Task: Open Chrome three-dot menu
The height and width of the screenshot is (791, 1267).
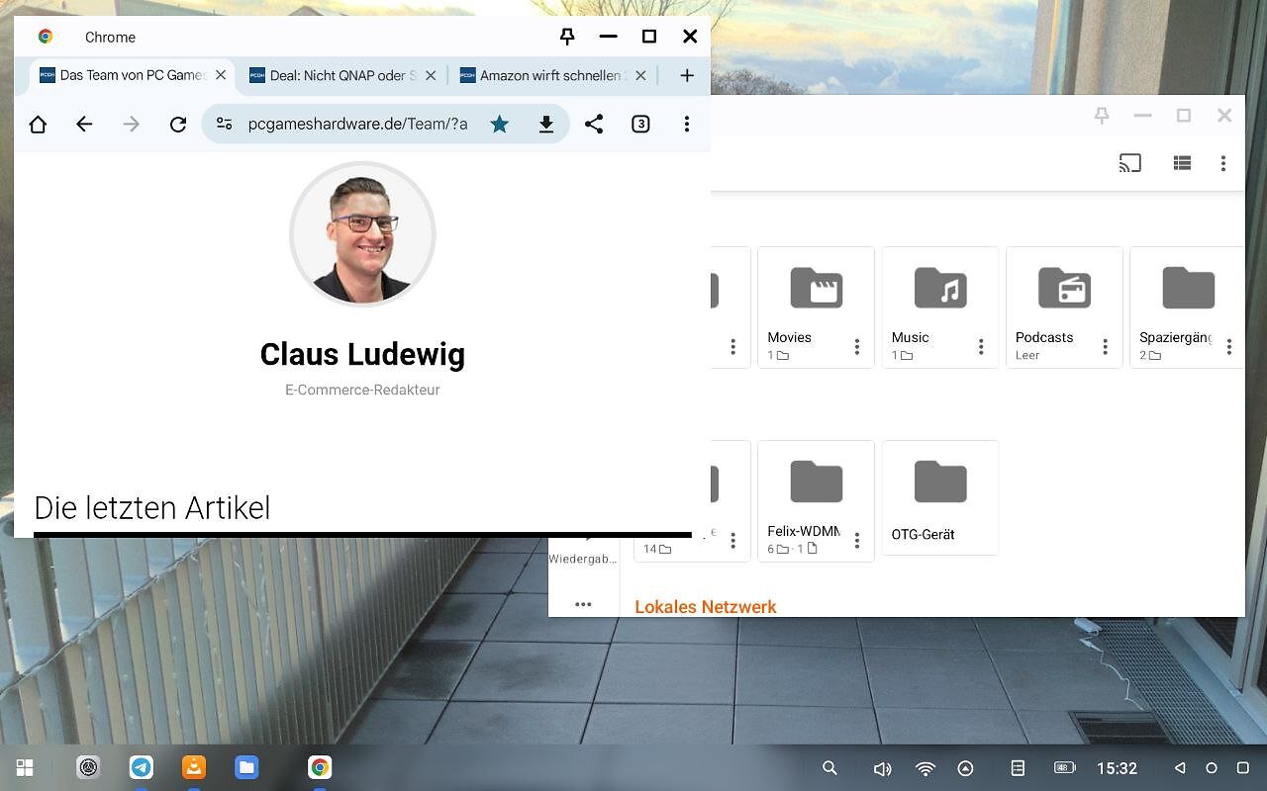Action: coord(687,124)
